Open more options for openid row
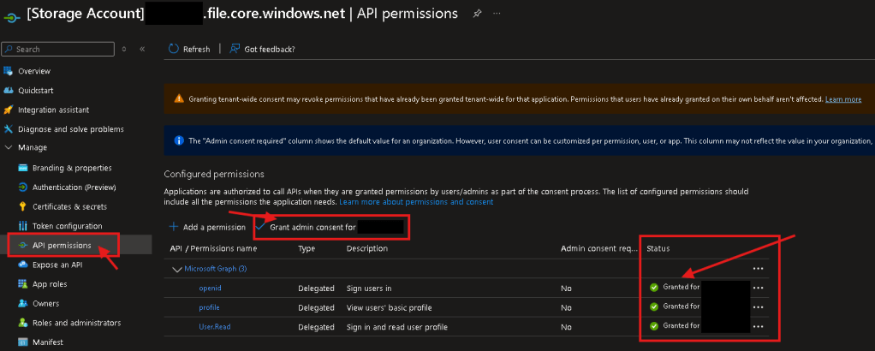Screen dimensions: 875x351 pyautogui.click(x=758, y=289)
